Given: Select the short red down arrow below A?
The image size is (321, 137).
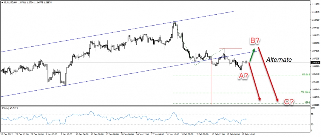Looking at the screenshot, I should tap(255, 81).
